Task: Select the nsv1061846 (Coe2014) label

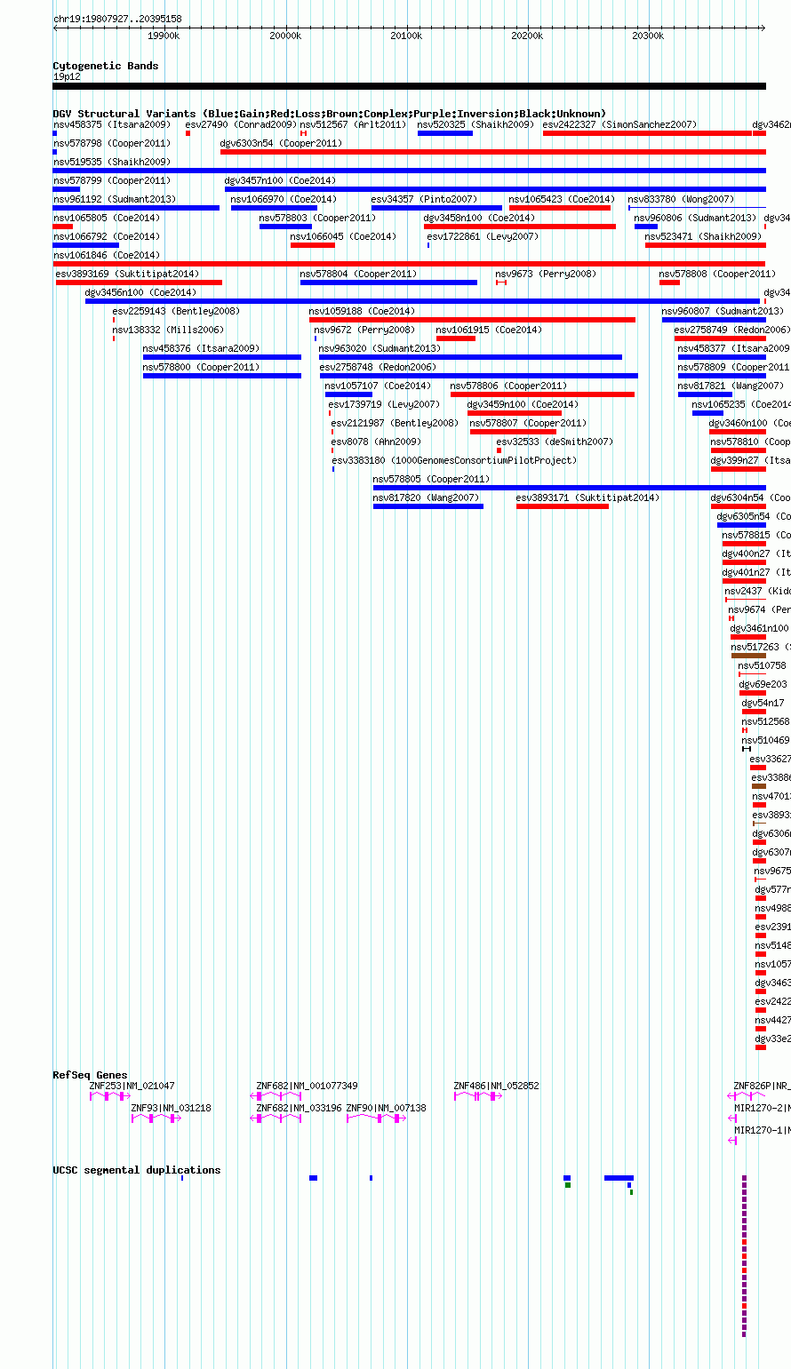Action: click(x=107, y=255)
